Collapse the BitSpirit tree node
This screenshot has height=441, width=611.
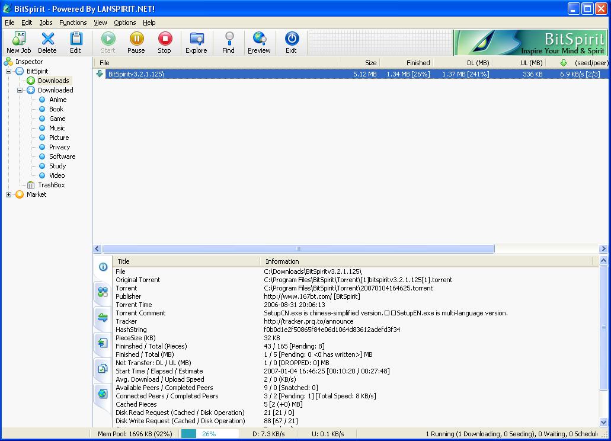point(8,71)
